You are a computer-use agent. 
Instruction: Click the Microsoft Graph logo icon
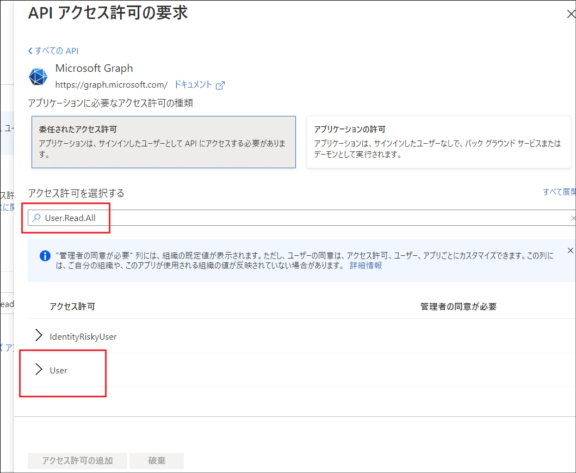(x=37, y=76)
